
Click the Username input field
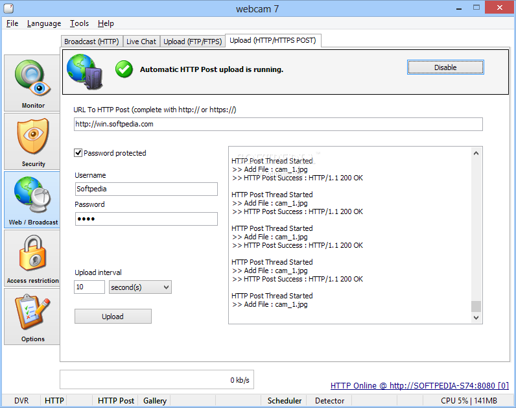pos(146,189)
